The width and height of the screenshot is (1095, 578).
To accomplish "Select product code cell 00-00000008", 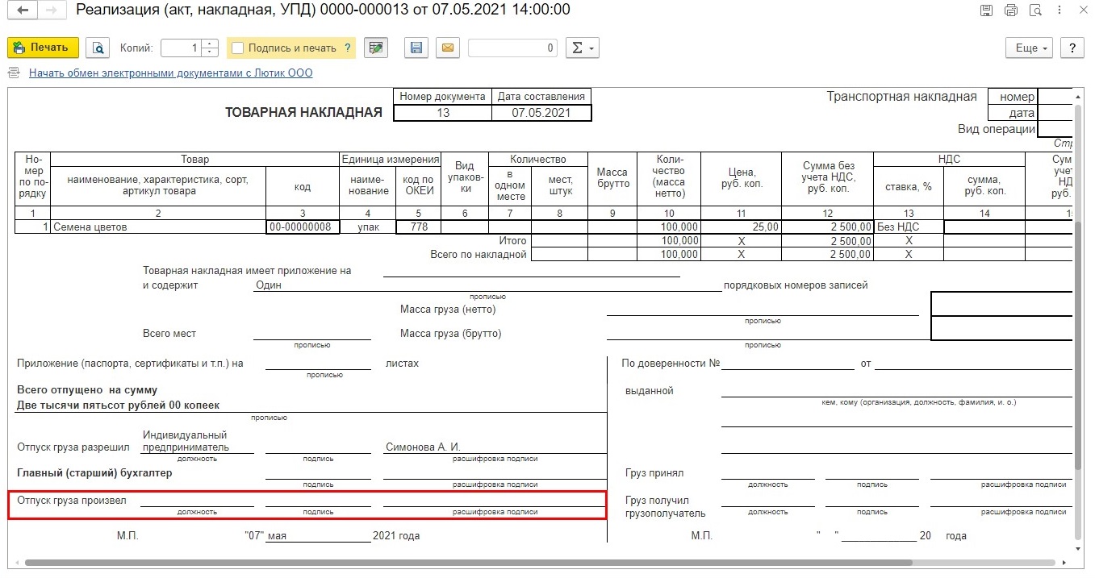I will 303,227.
